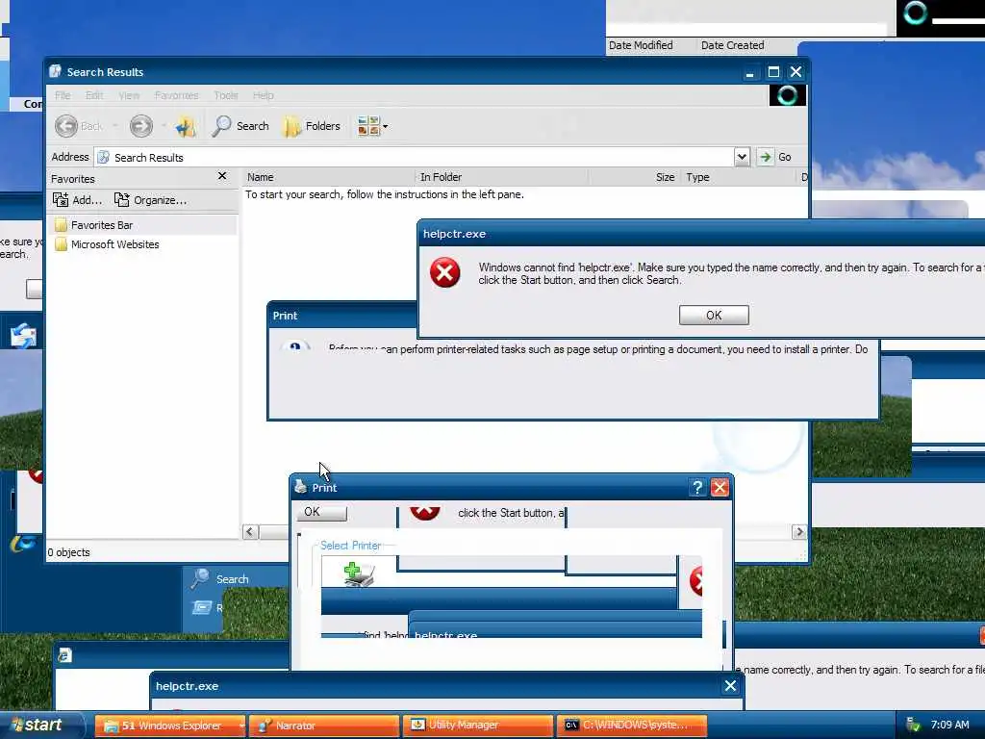
Task: Toggle the Folders toolbar button
Action: [312, 126]
